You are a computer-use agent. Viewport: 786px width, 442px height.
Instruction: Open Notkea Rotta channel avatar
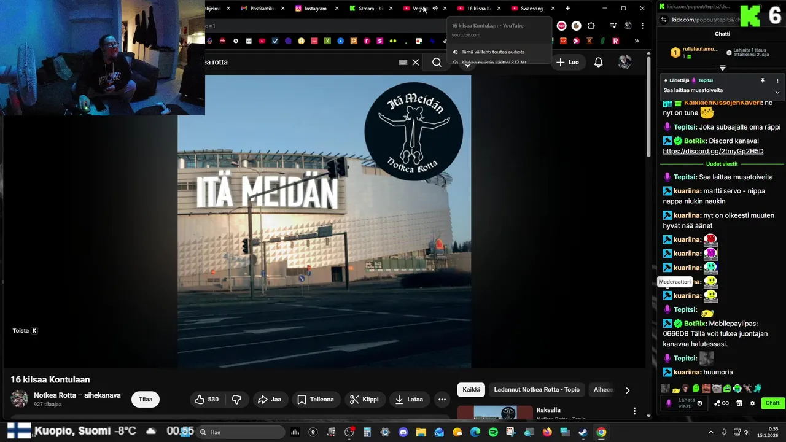[19, 399]
